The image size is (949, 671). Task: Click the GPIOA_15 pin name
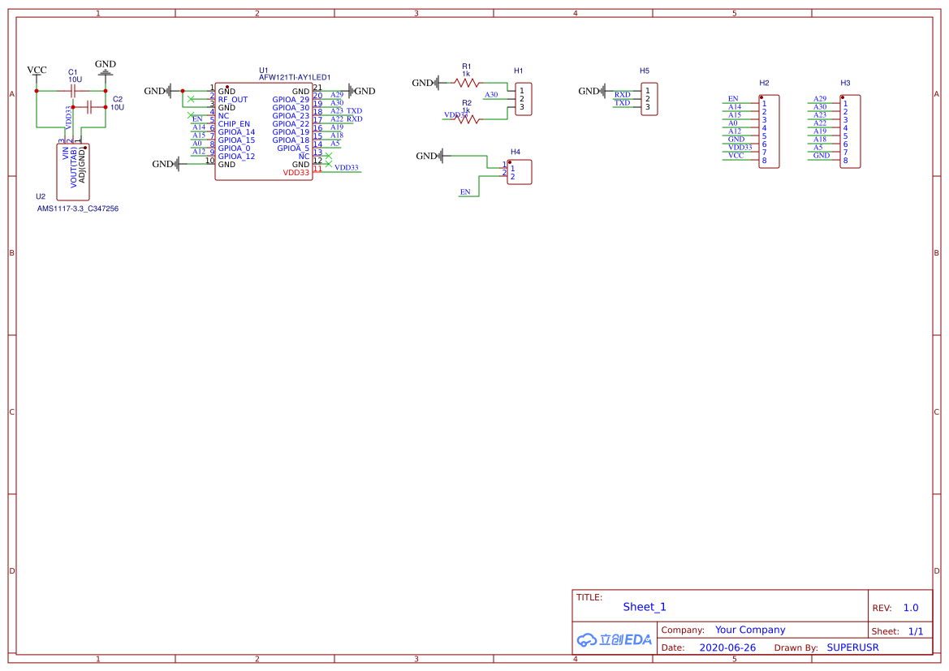click(237, 140)
